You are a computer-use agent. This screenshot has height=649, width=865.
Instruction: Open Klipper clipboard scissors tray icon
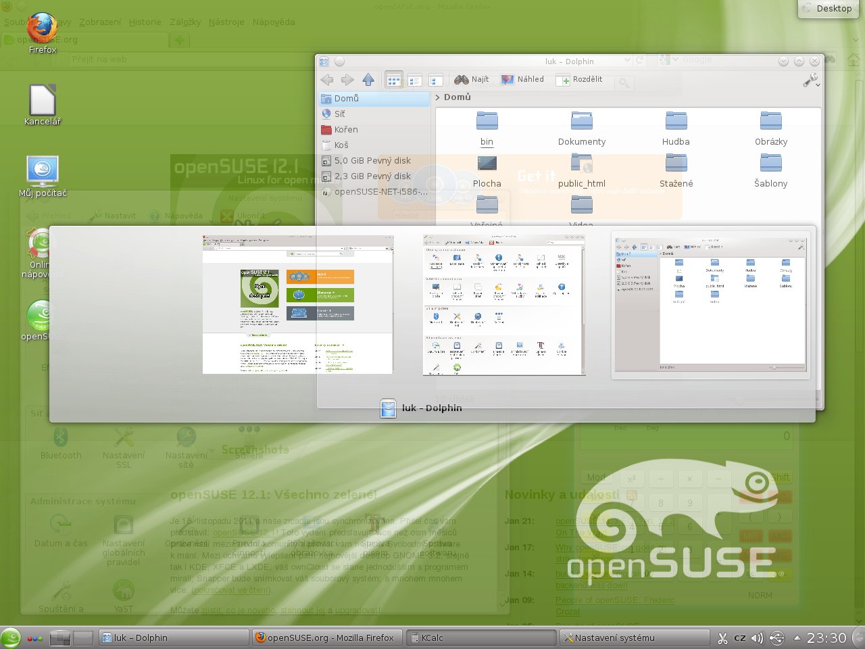(722, 638)
